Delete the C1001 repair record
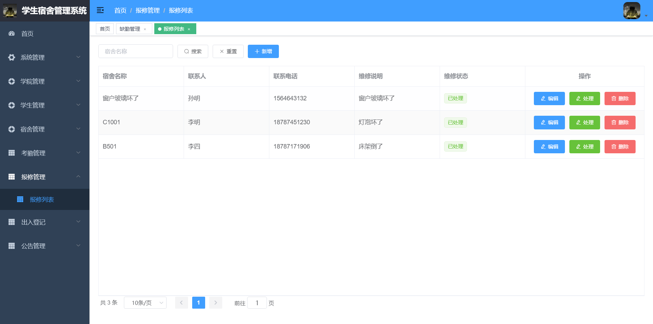The image size is (653, 324). click(620, 123)
